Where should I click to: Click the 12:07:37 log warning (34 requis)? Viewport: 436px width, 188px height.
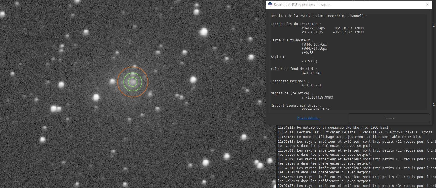pos(357,186)
